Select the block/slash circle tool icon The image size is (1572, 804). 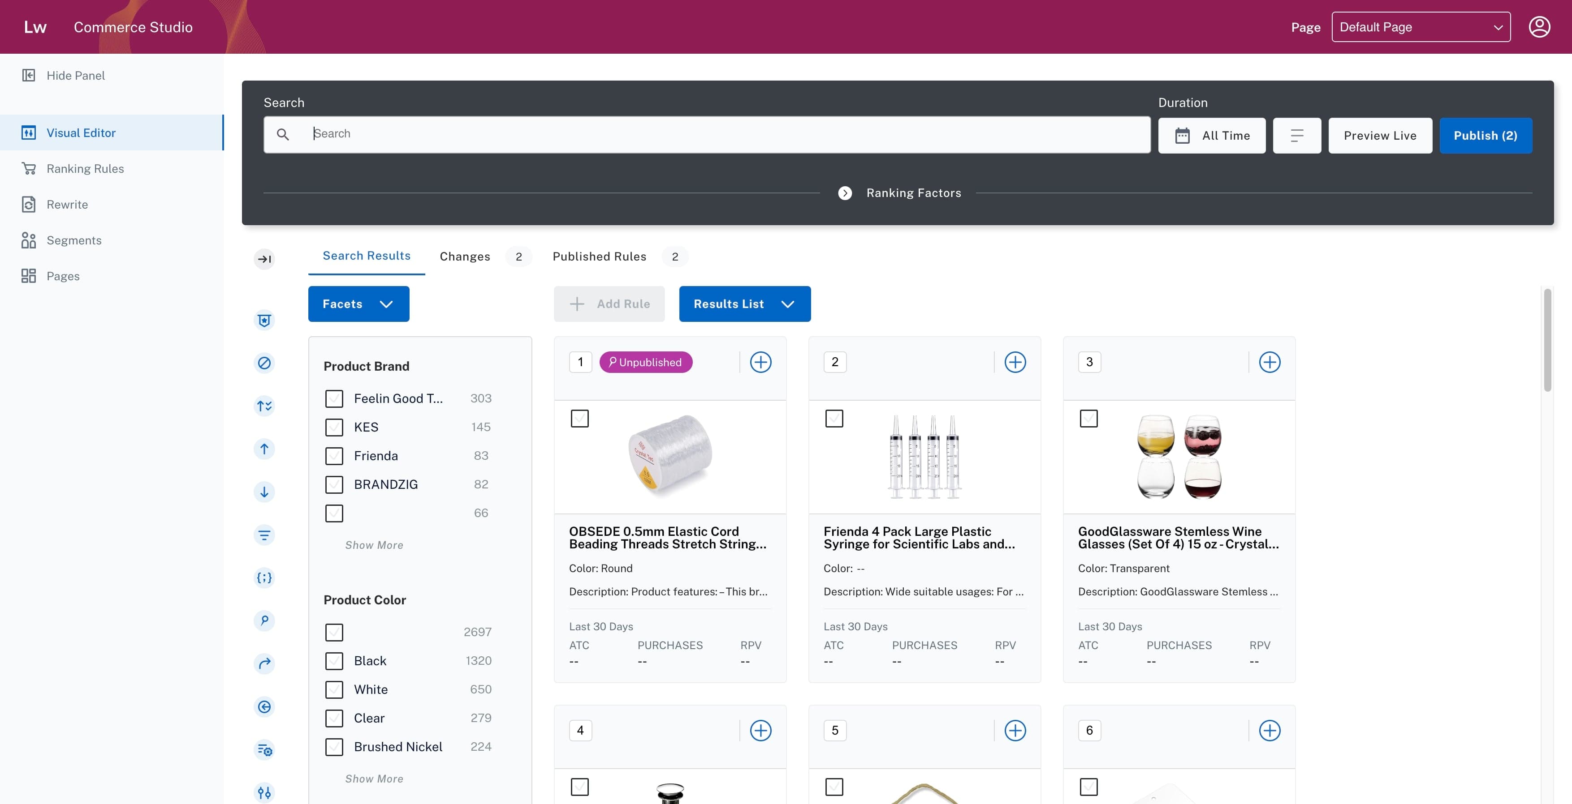264,364
